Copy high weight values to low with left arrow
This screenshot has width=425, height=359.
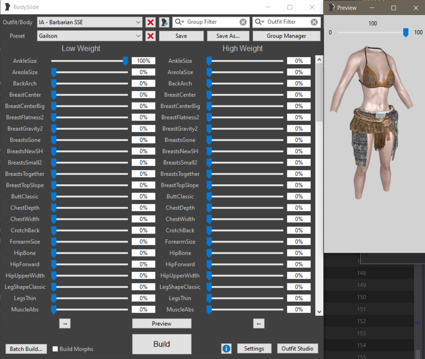pyautogui.click(x=259, y=324)
